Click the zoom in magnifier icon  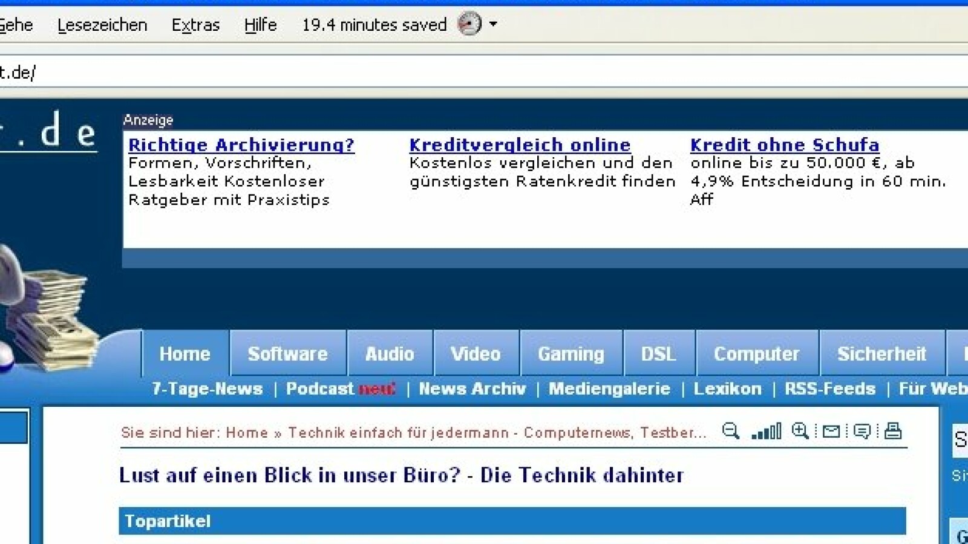click(800, 431)
